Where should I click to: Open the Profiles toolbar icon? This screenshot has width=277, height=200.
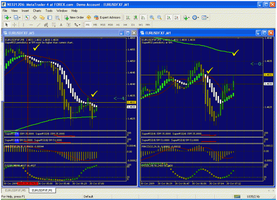click(16, 17)
